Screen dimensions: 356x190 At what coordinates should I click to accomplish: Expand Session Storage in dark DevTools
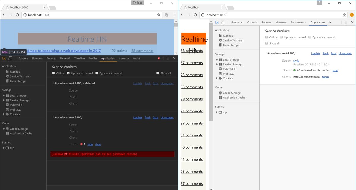(4, 100)
